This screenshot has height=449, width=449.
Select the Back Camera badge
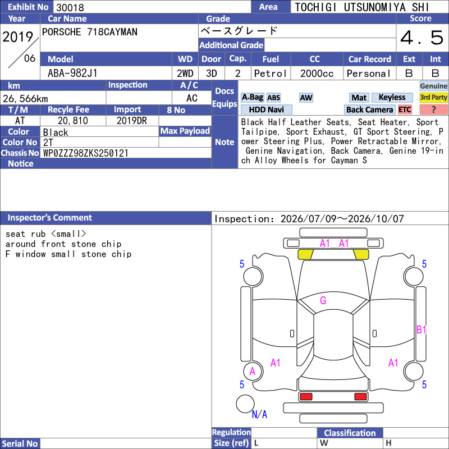pos(369,109)
